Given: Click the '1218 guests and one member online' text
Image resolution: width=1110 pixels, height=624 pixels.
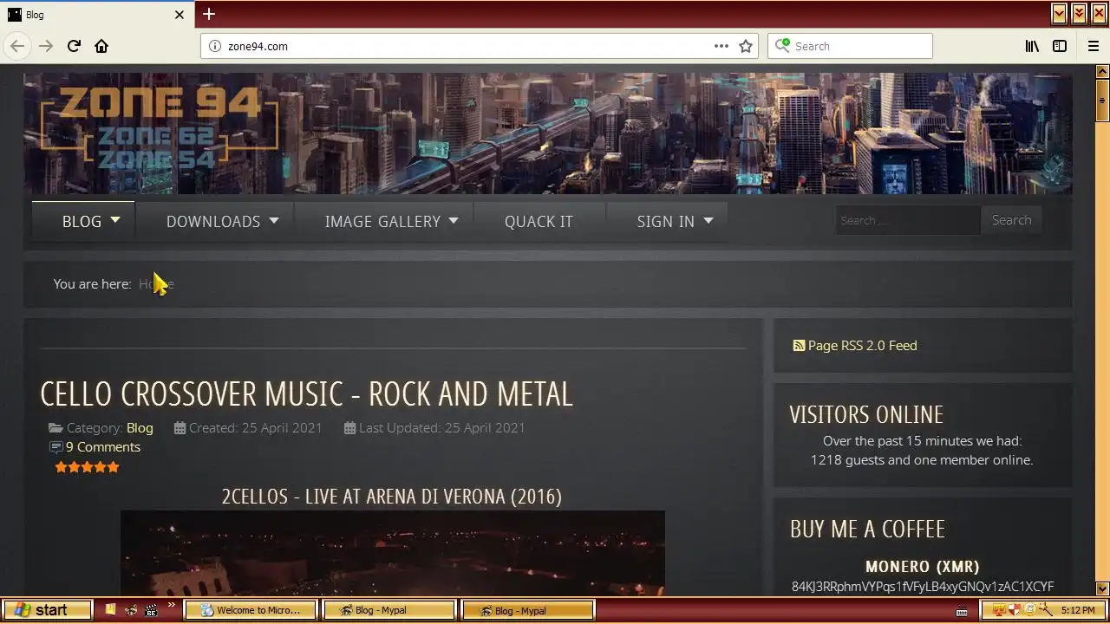Looking at the screenshot, I should pyautogui.click(x=922, y=459).
